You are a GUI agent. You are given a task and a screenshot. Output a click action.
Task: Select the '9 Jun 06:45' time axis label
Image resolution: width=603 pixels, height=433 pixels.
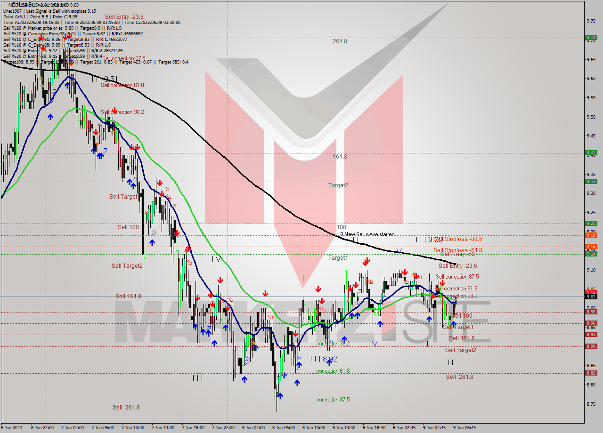click(x=464, y=428)
